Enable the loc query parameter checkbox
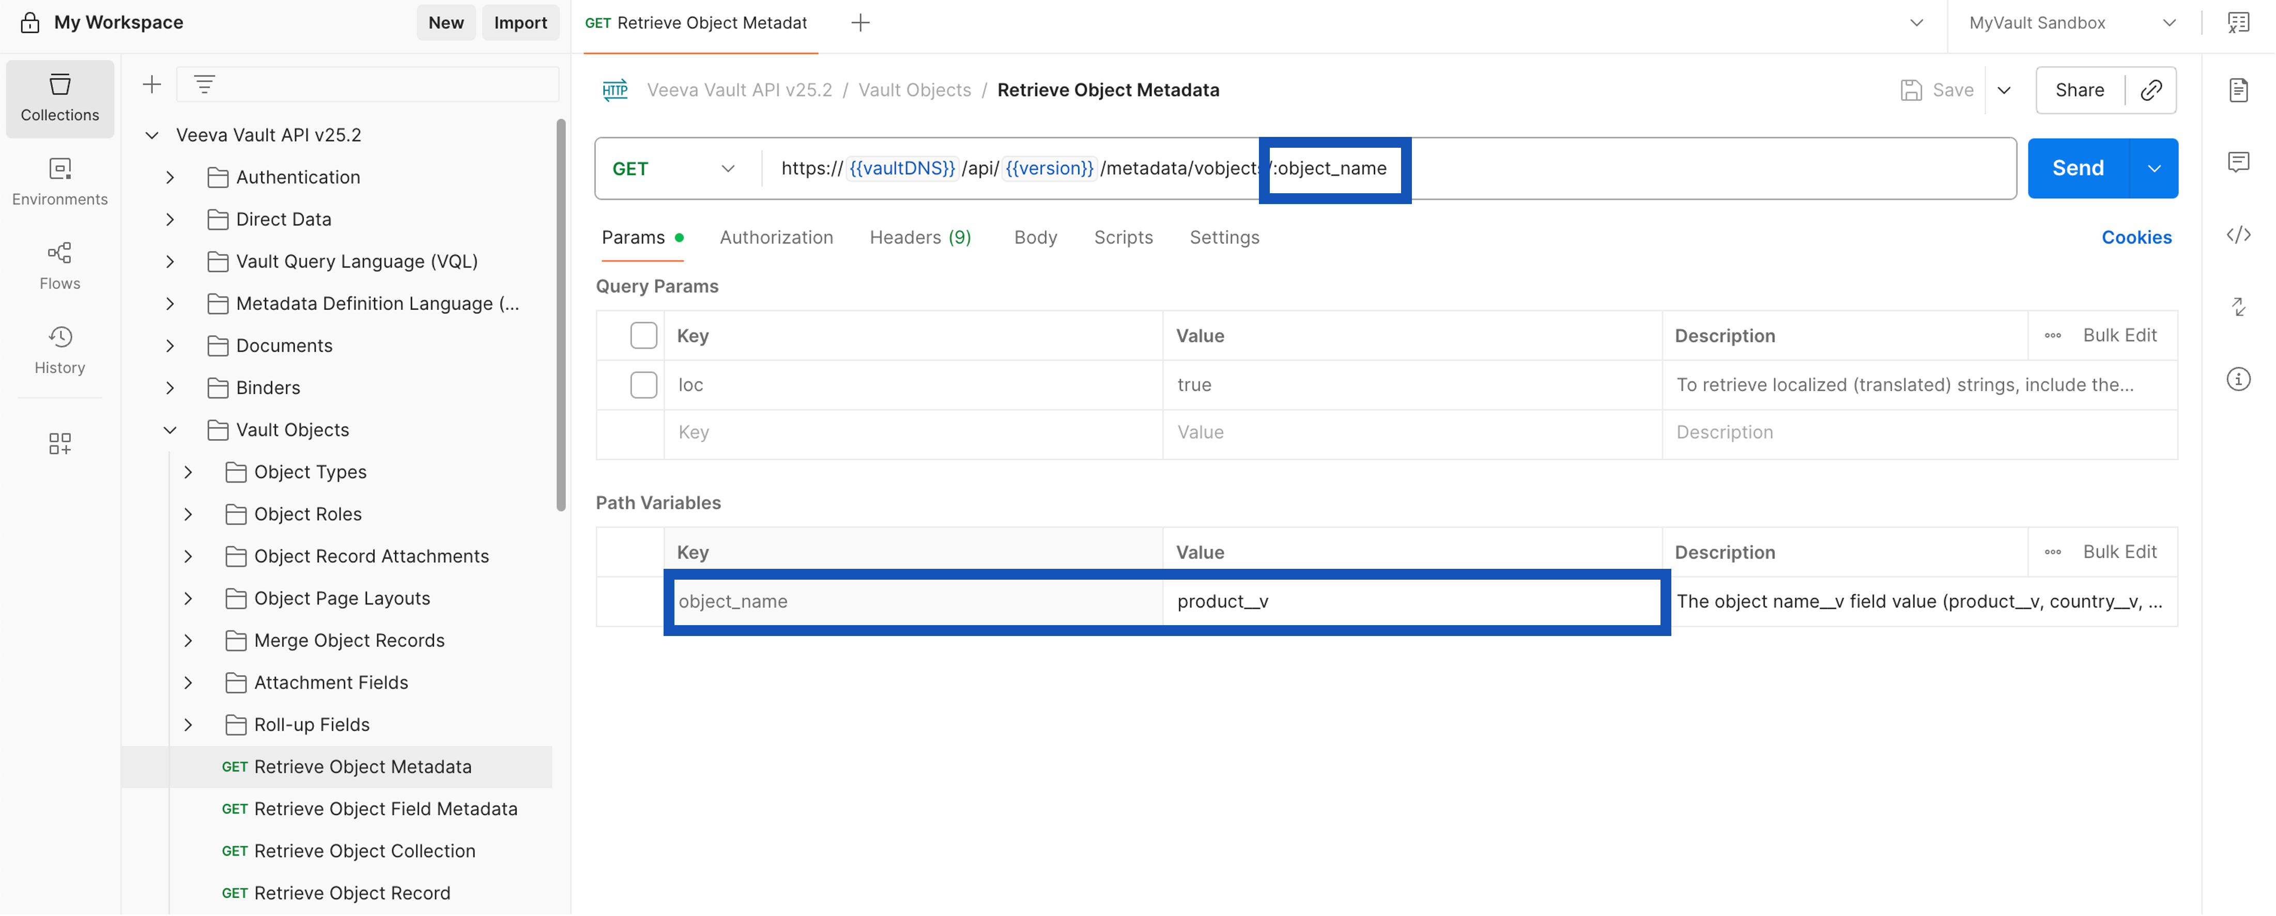 click(643, 384)
